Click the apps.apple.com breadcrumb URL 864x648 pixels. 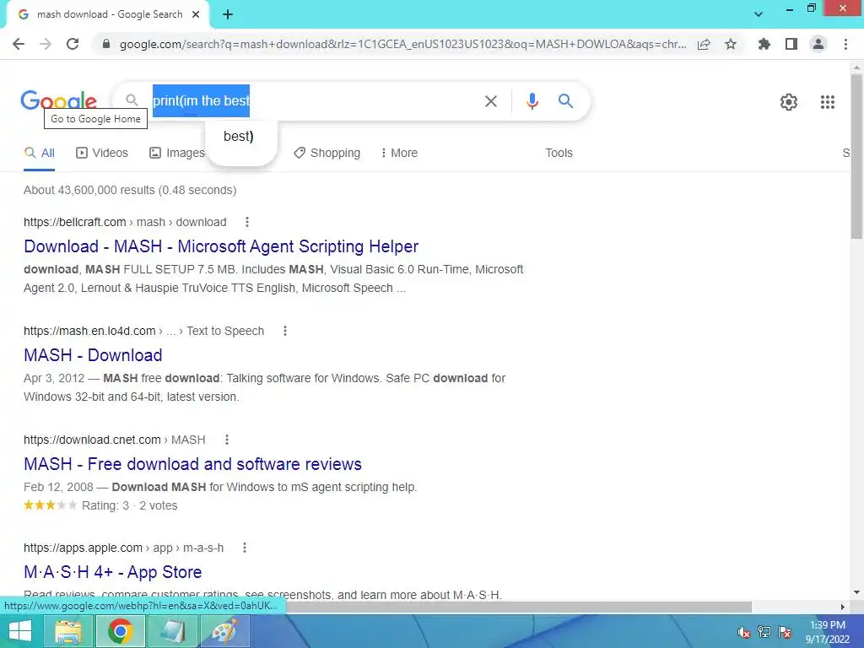(123, 548)
